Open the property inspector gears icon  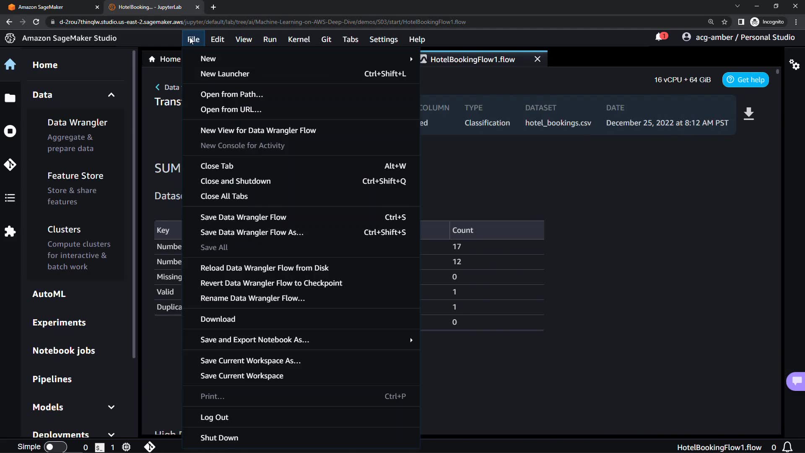[x=794, y=65]
